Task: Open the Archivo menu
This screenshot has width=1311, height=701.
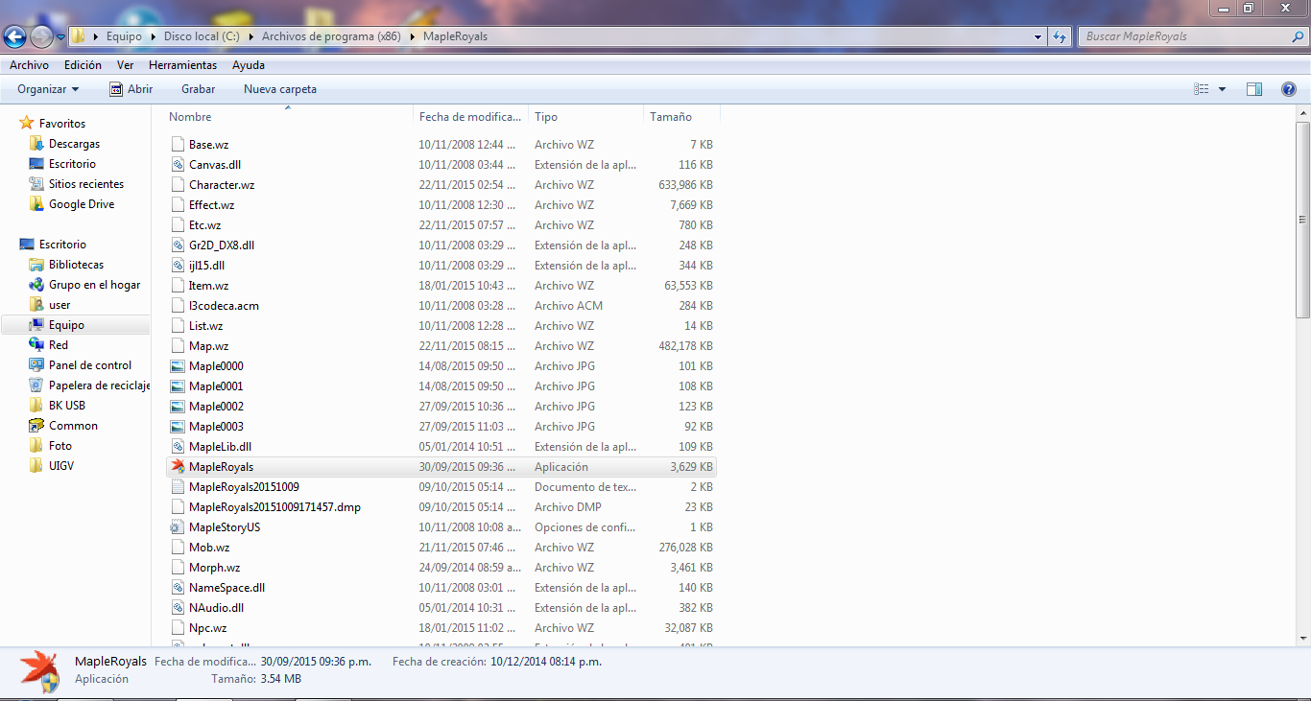Action: (x=29, y=65)
